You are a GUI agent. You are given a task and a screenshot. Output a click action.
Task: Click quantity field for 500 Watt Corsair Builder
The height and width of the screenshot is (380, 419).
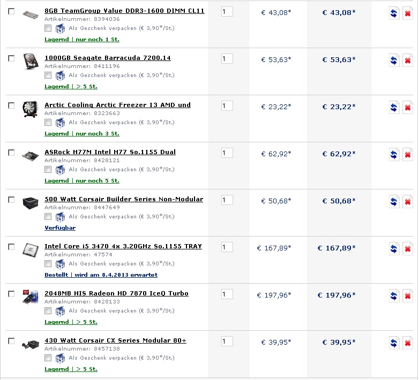(x=227, y=200)
